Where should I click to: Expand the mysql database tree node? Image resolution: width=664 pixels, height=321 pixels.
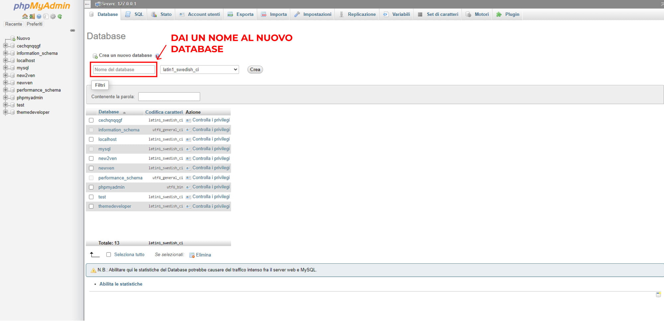5,68
